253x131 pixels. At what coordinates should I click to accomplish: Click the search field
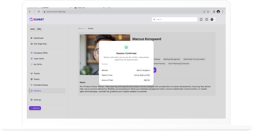coord(174,19)
